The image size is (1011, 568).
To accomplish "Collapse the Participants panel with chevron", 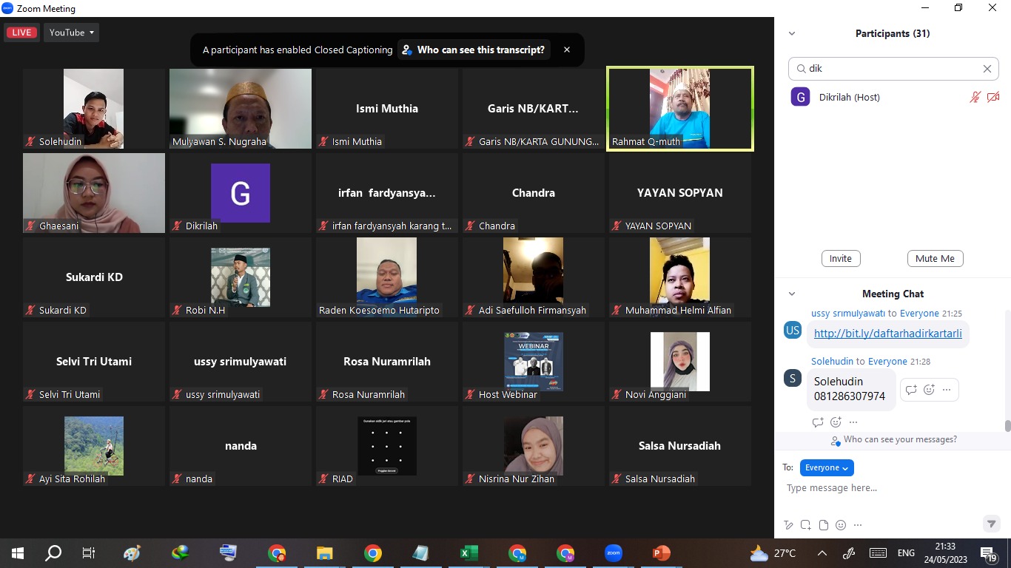I will click(791, 33).
